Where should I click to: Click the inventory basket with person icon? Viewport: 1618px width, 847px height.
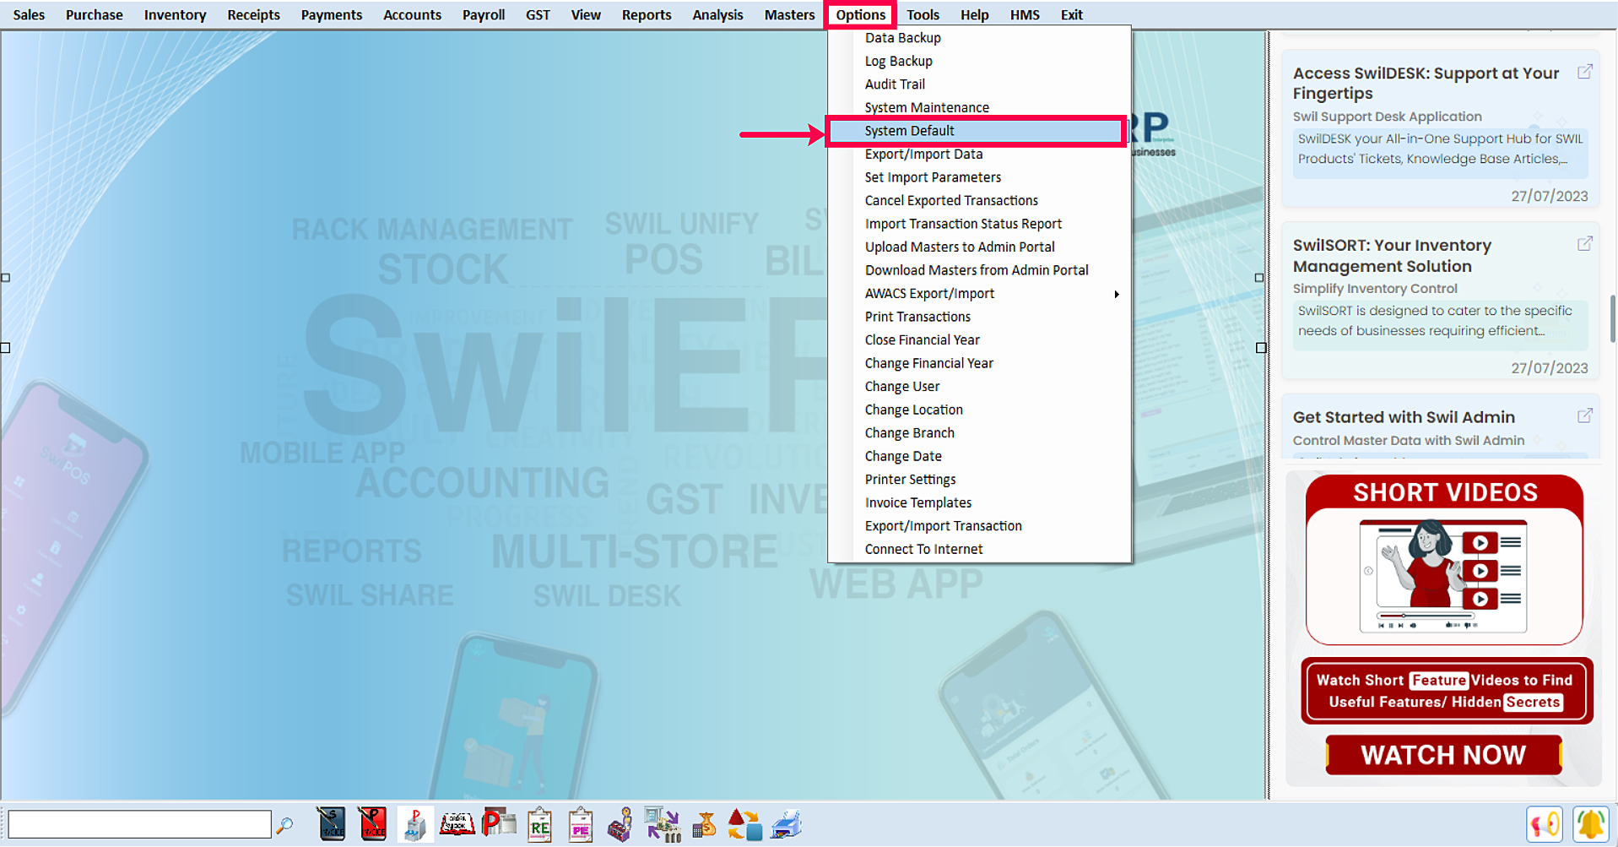tap(620, 825)
